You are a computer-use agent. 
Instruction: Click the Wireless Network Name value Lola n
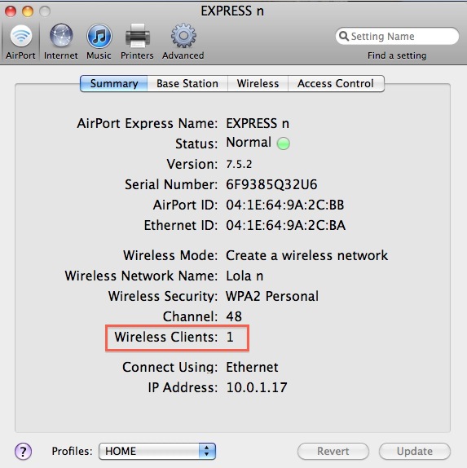245,276
